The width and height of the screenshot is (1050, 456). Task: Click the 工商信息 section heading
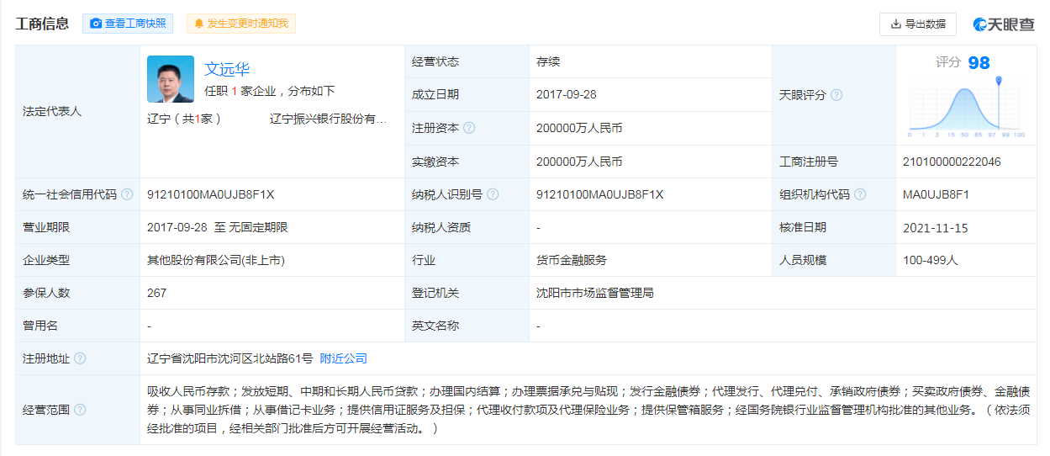point(42,24)
